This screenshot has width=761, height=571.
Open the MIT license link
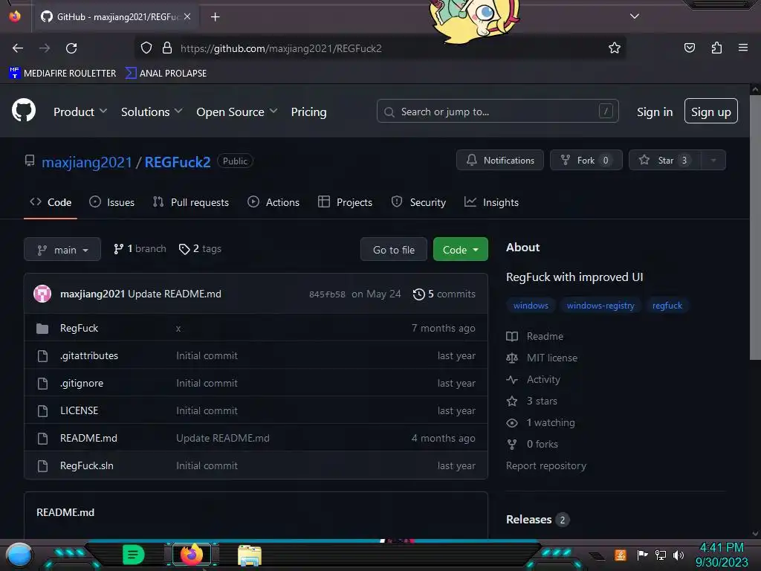tap(542, 358)
